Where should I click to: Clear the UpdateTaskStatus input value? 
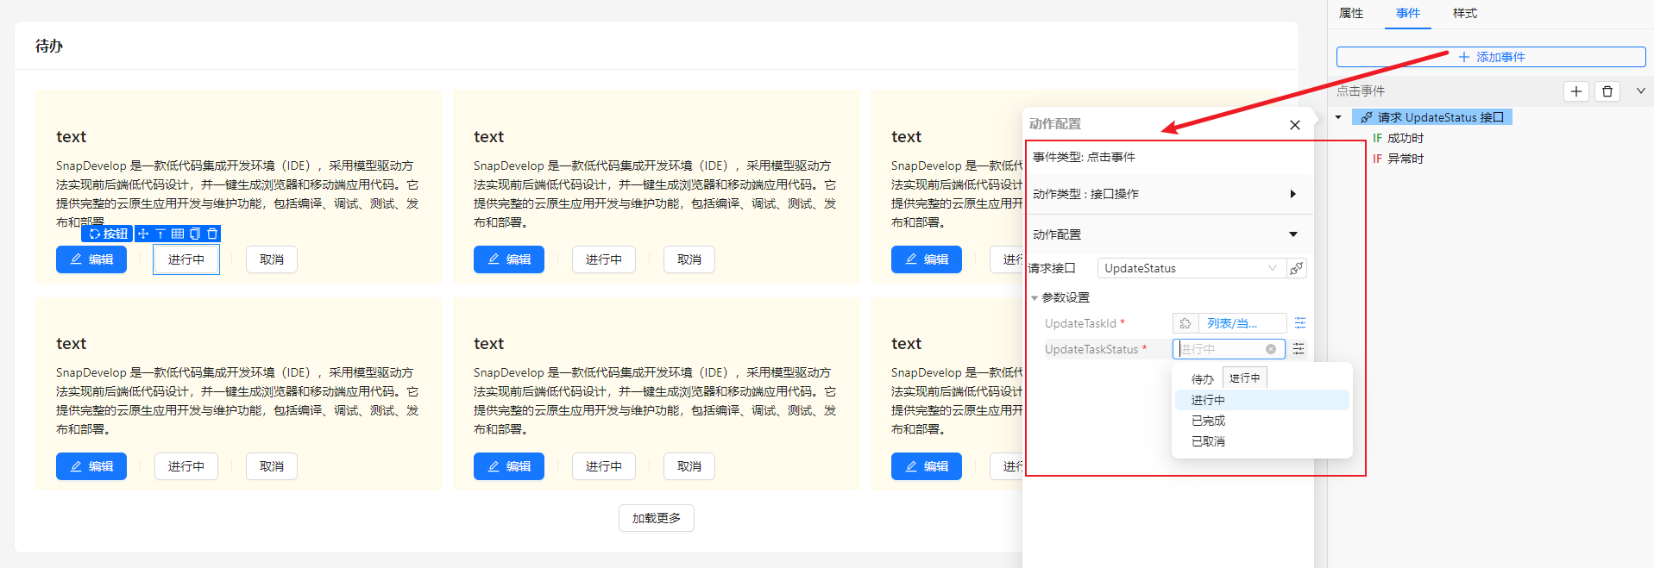1271,349
